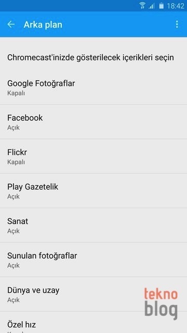Open the three-dot overflow menu
This screenshot has height=333, width=187.
pyautogui.click(x=177, y=24)
